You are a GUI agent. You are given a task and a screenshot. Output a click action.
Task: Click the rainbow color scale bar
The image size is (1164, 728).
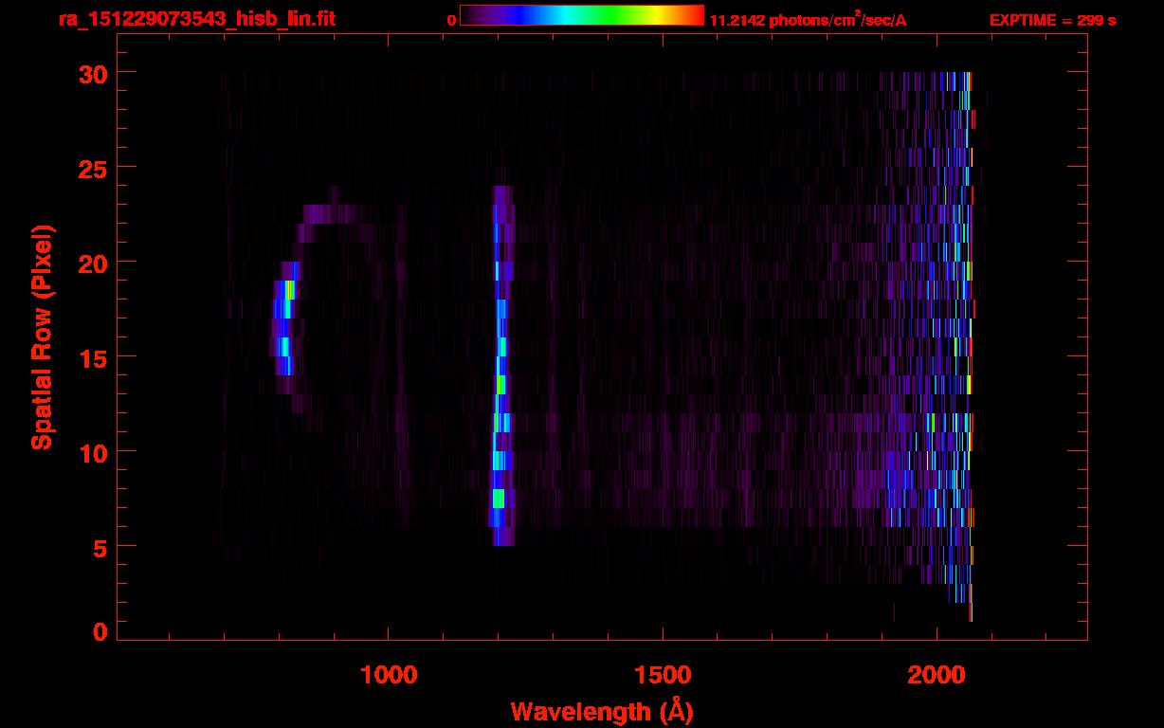(581, 15)
